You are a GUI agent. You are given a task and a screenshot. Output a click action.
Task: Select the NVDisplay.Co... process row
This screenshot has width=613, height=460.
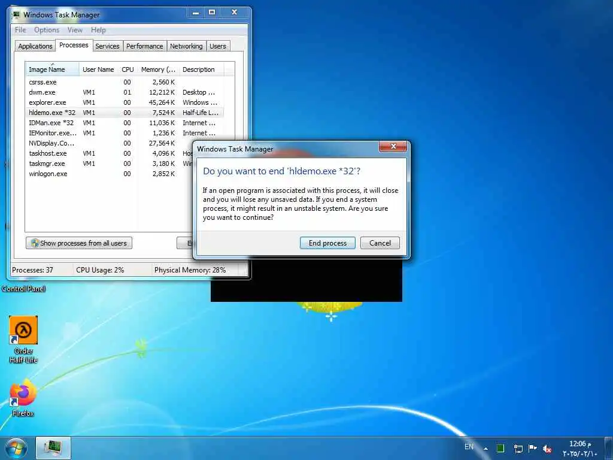[x=110, y=143]
